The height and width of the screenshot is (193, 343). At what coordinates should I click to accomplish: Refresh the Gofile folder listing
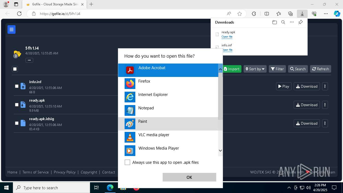[320, 69]
